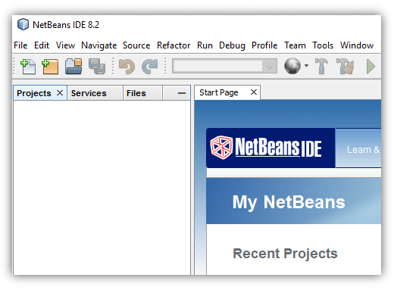
Task: Close the Start Page tab
Action: click(x=254, y=92)
